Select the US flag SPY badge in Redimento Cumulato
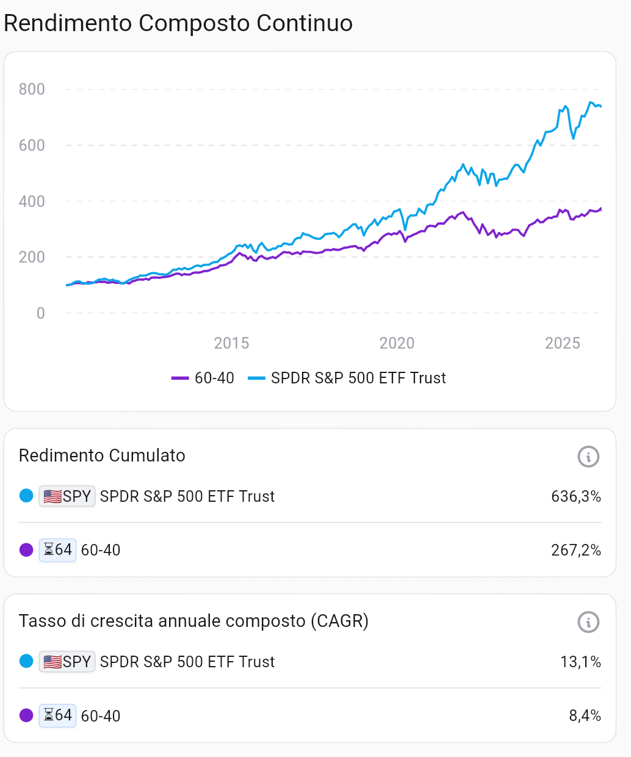 (x=67, y=496)
